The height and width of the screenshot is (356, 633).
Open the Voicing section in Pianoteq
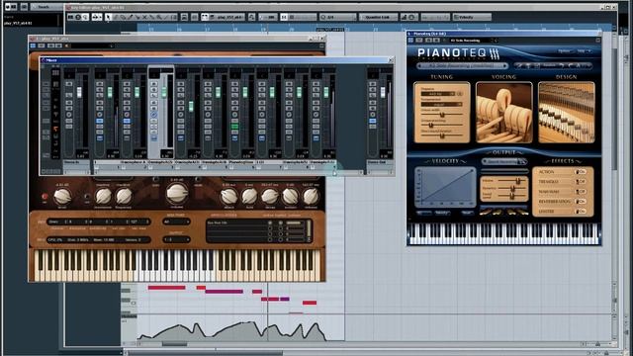(503, 112)
